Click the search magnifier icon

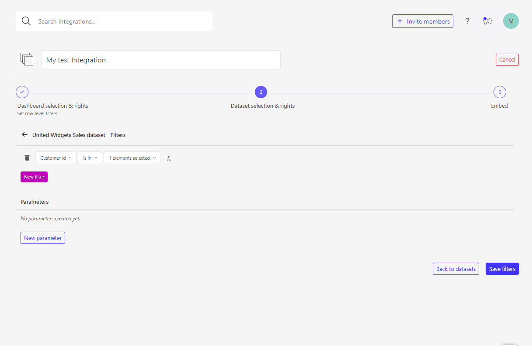coord(26,21)
